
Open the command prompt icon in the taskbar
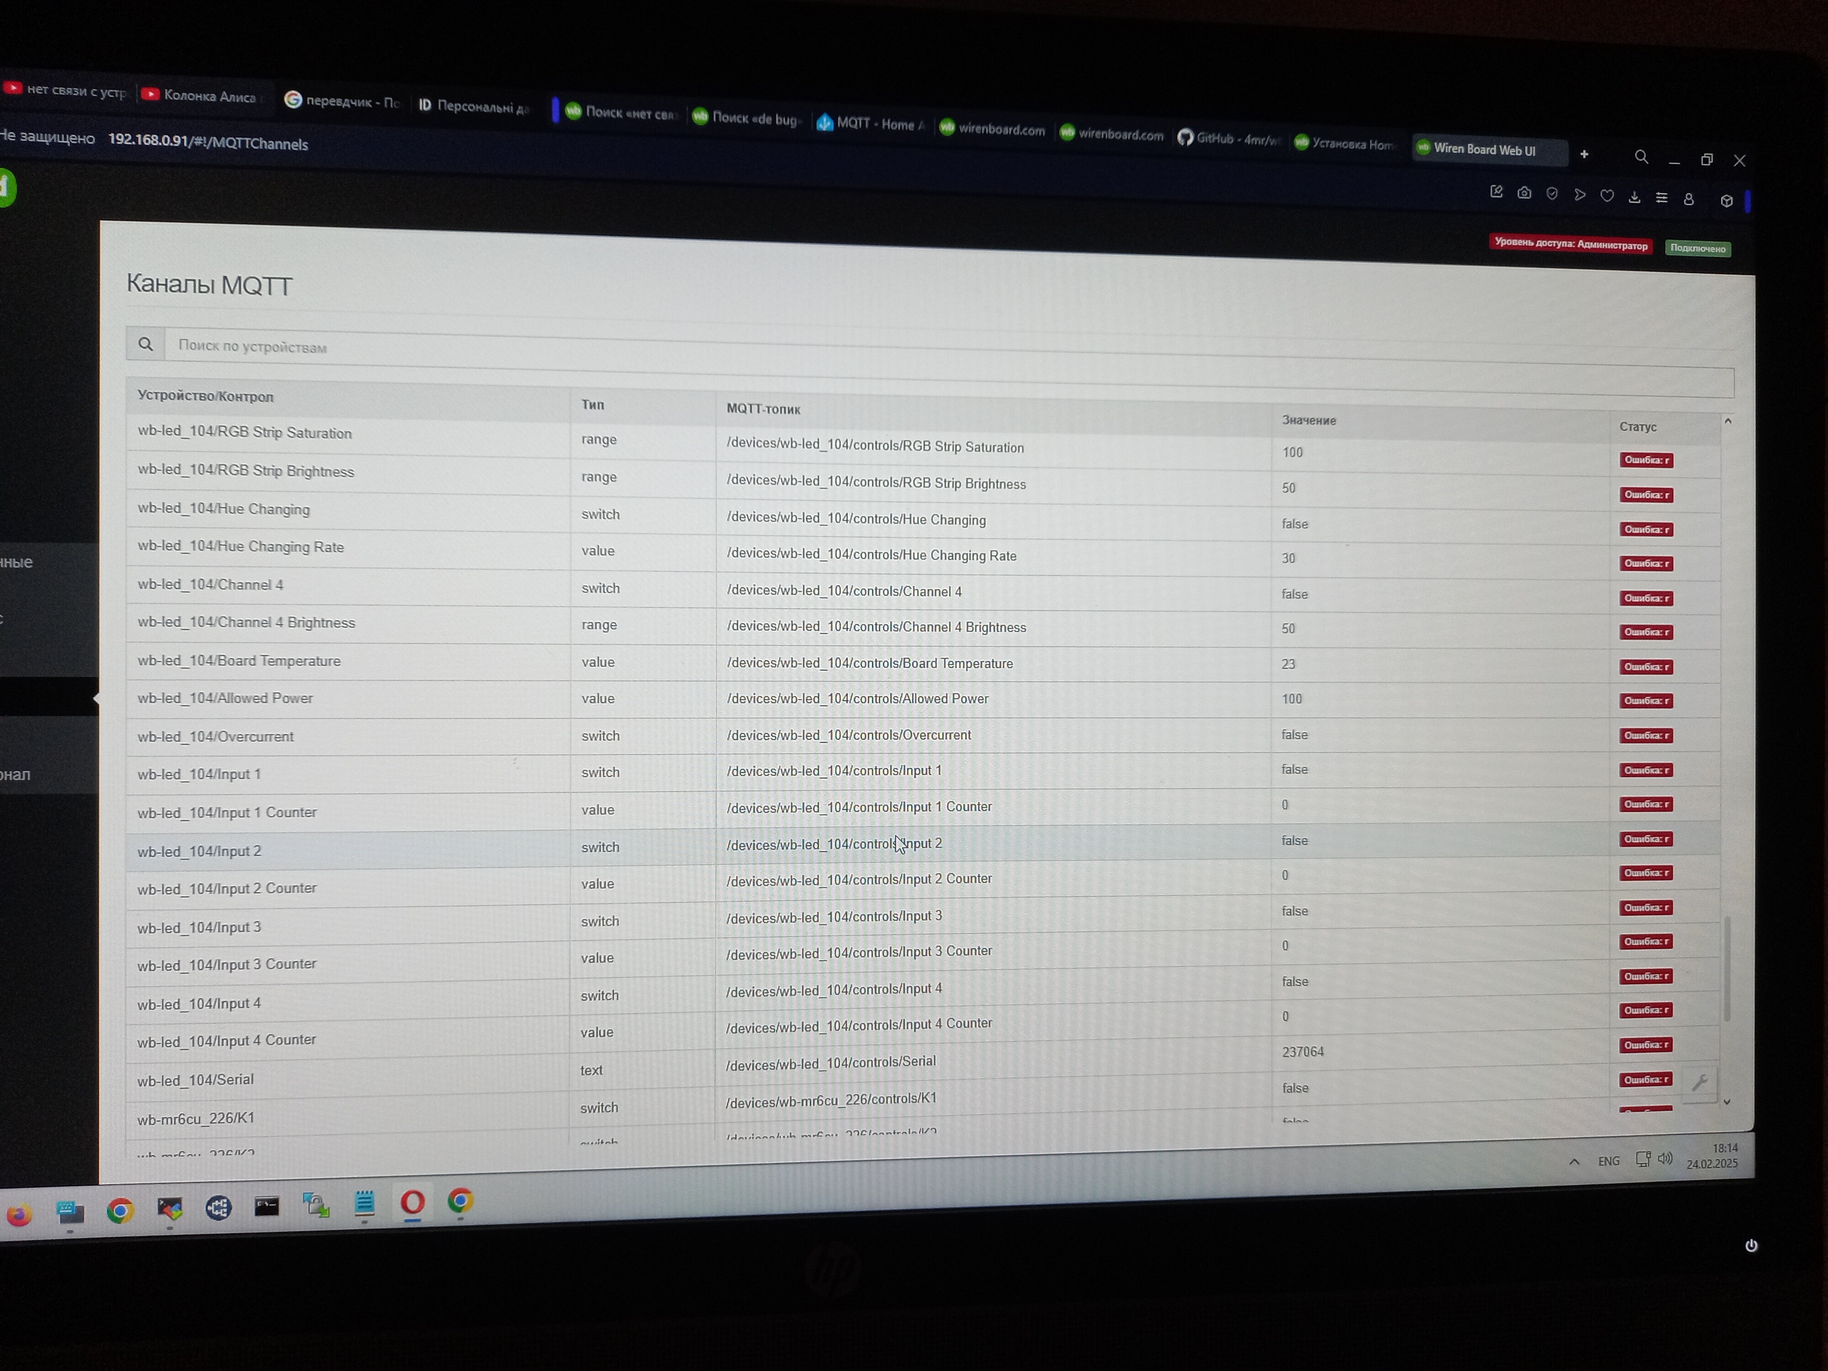(x=266, y=1206)
